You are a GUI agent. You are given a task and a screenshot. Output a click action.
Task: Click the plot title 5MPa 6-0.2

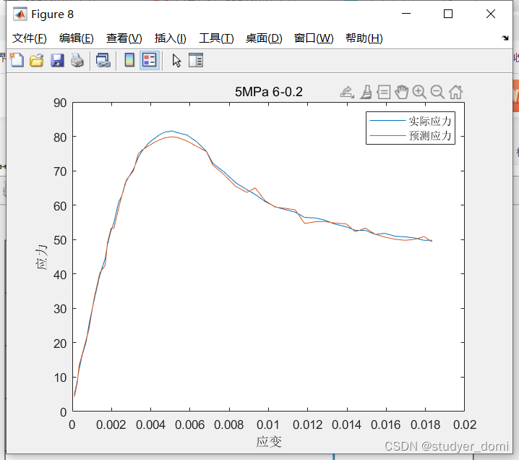269,92
